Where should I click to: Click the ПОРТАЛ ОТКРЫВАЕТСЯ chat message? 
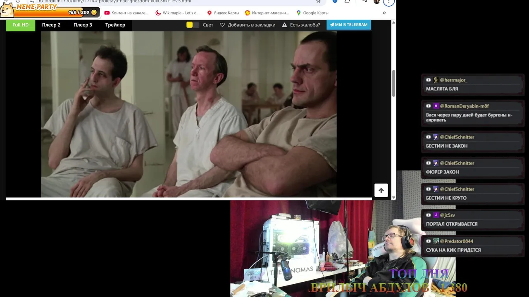tap(452, 224)
